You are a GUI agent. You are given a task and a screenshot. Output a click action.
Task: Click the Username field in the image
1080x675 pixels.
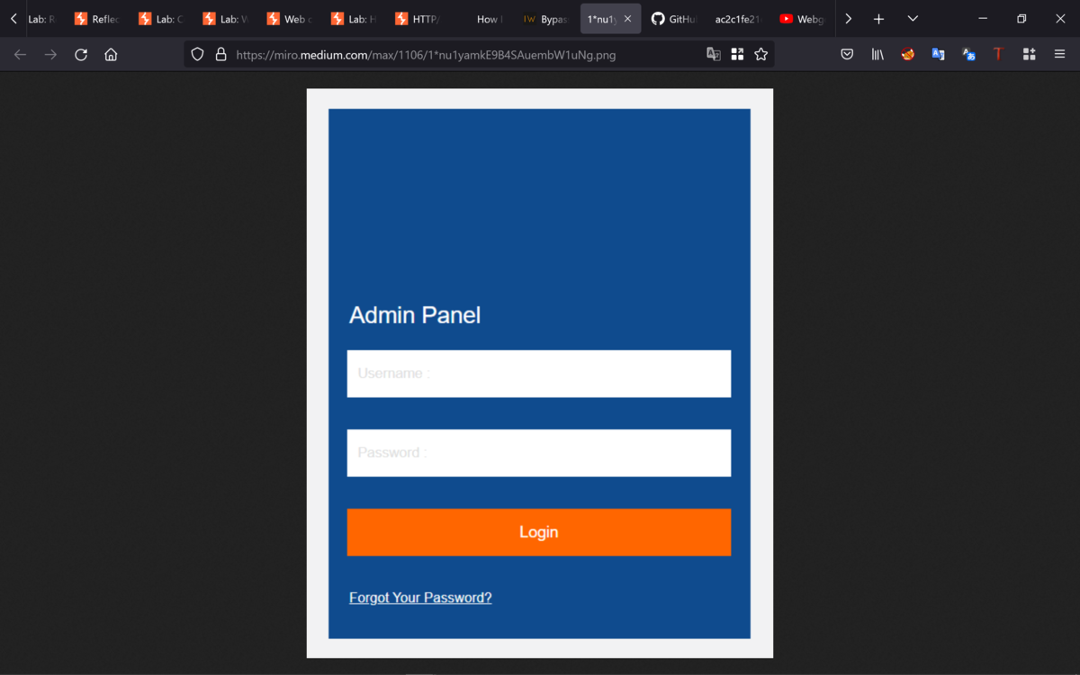click(539, 373)
